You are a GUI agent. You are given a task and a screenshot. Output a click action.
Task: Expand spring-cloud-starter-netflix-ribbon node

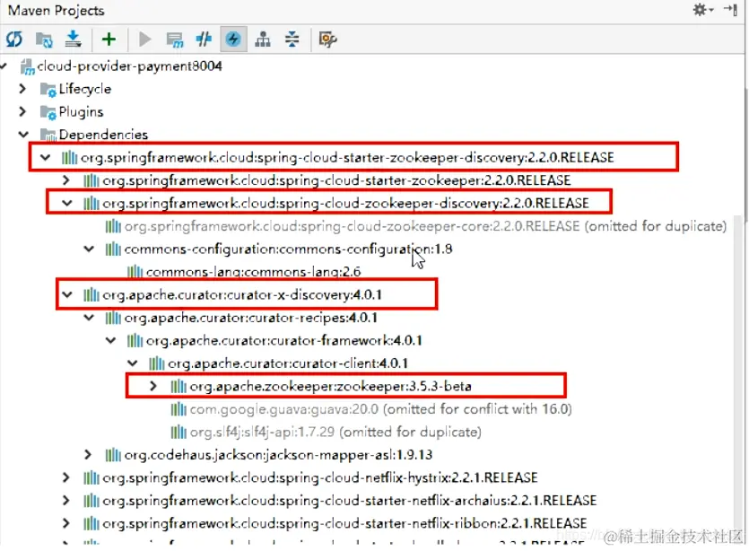(66, 523)
